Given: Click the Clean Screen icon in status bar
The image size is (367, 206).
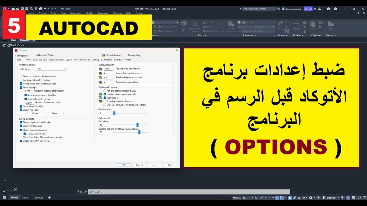Looking at the screenshot, I should click(x=360, y=198).
